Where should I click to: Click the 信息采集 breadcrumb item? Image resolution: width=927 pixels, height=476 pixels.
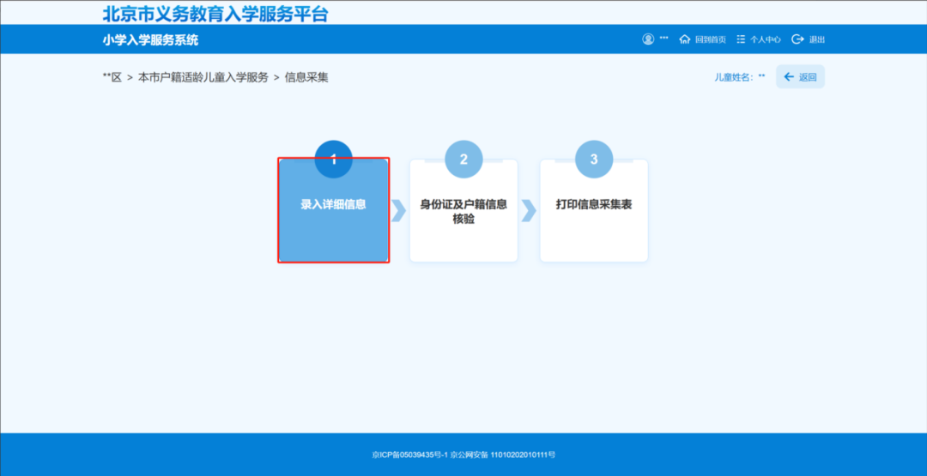coord(306,77)
